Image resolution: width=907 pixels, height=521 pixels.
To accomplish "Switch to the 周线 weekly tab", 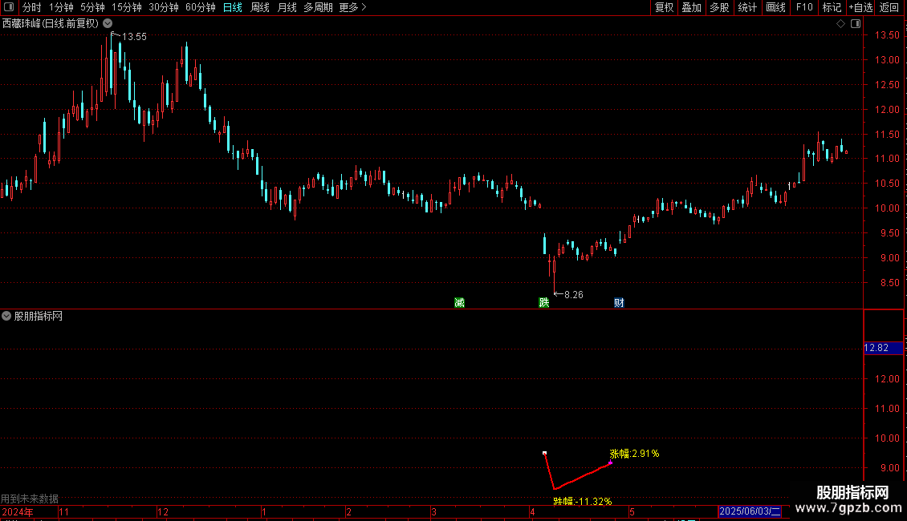I will coord(260,7).
